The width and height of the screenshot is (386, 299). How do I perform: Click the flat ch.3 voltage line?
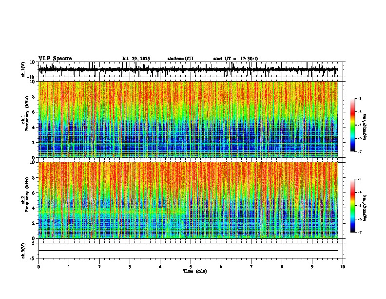(188, 251)
